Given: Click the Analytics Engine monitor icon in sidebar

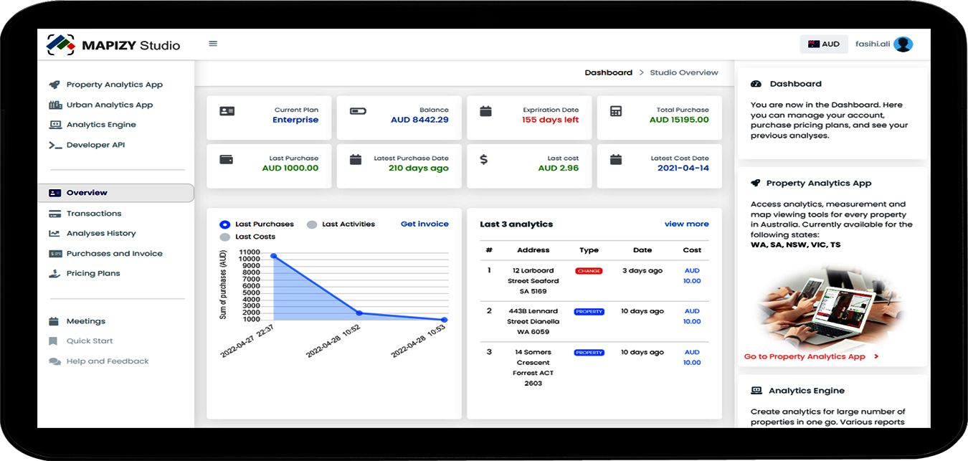Looking at the screenshot, I should [x=54, y=125].
